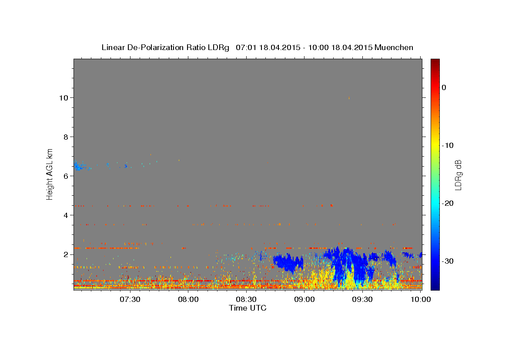
Task: Click the 08:00 time tick label
Action: click(x=189, y=299)
